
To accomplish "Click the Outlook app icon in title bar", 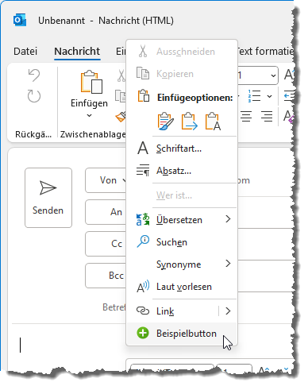I will pyautogui.click(x=20, y=20).
